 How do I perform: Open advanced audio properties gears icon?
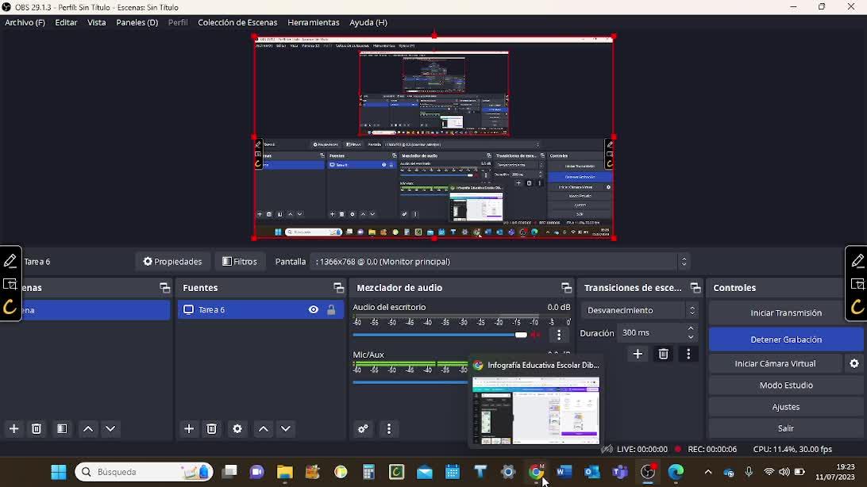tap(363, 428)
